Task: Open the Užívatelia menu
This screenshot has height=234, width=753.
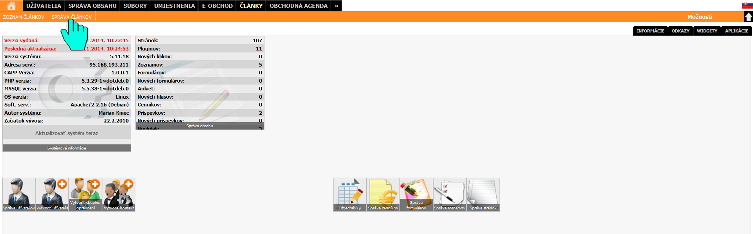Action: pyautogui.click(x=44, y=6)
